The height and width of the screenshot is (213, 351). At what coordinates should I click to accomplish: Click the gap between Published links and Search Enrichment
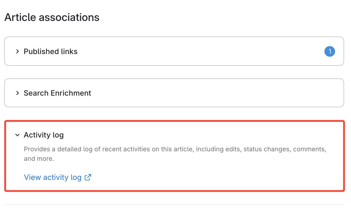coord(174,72)
